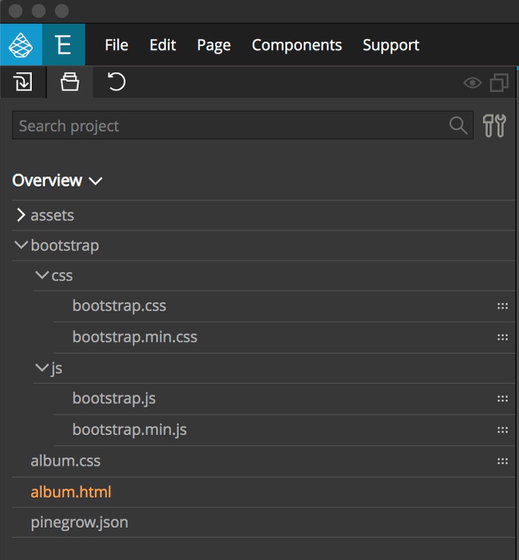The image size is (519, 560).
Task: Open the Components menu
Action: (x=297, y=45)
